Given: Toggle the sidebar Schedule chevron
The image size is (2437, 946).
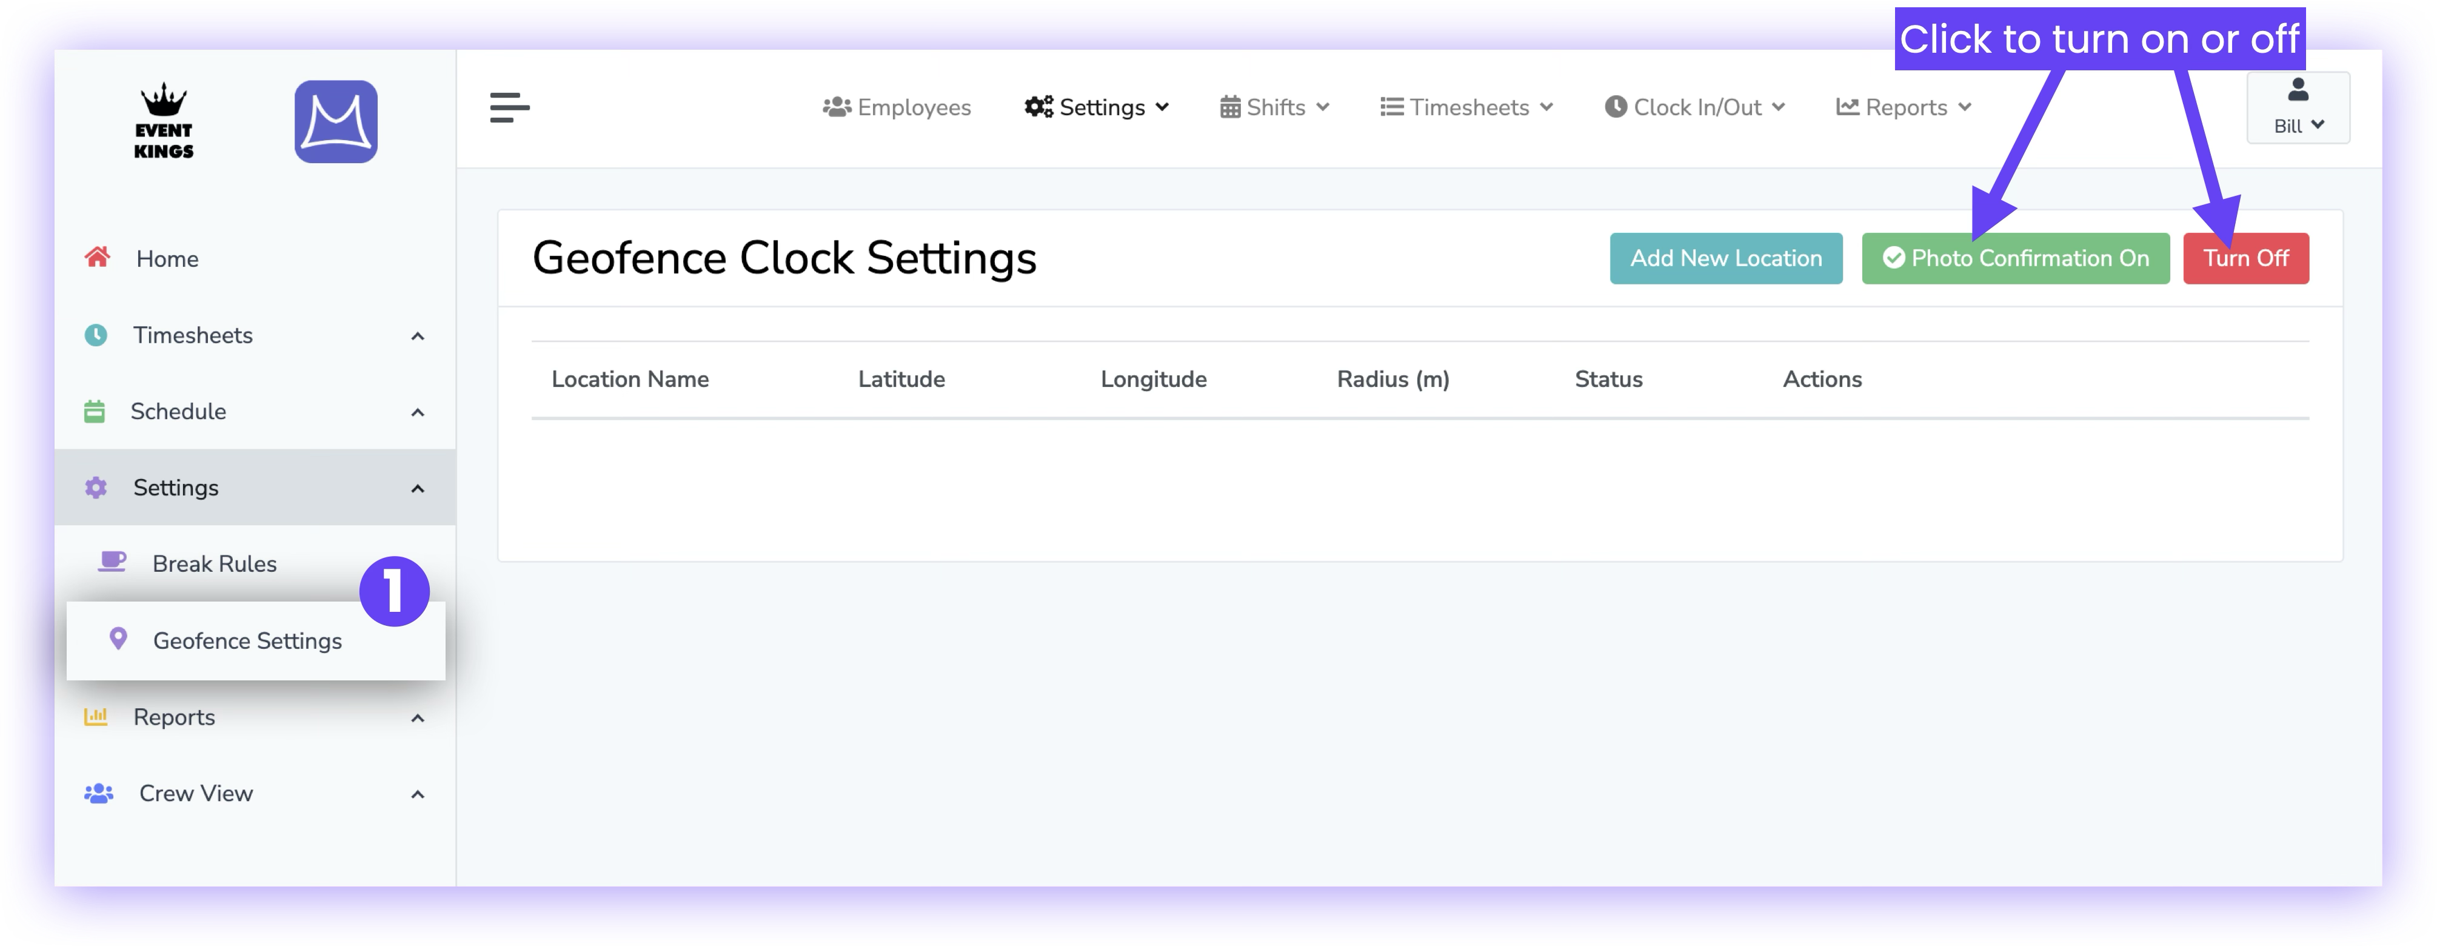Looking at the screenshot, I should 417,412.
